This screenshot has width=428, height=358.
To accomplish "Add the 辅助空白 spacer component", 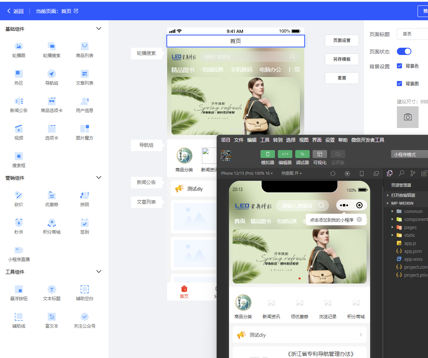I will tap(85, 293).
